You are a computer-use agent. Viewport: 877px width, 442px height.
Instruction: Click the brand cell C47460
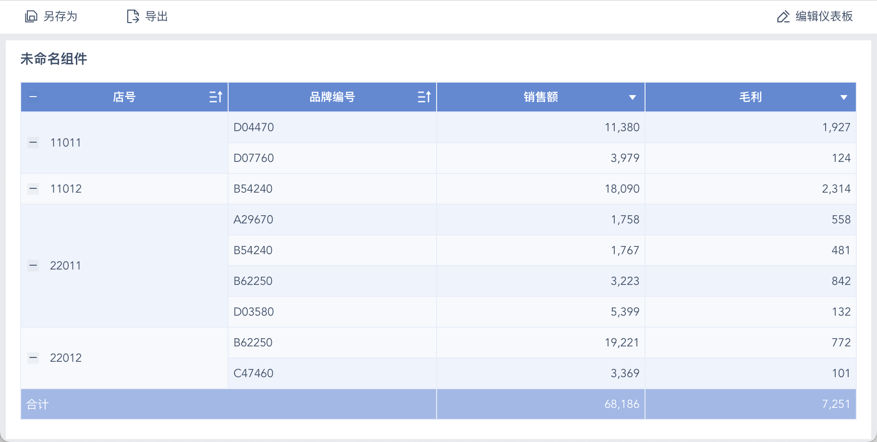(253, 373)
